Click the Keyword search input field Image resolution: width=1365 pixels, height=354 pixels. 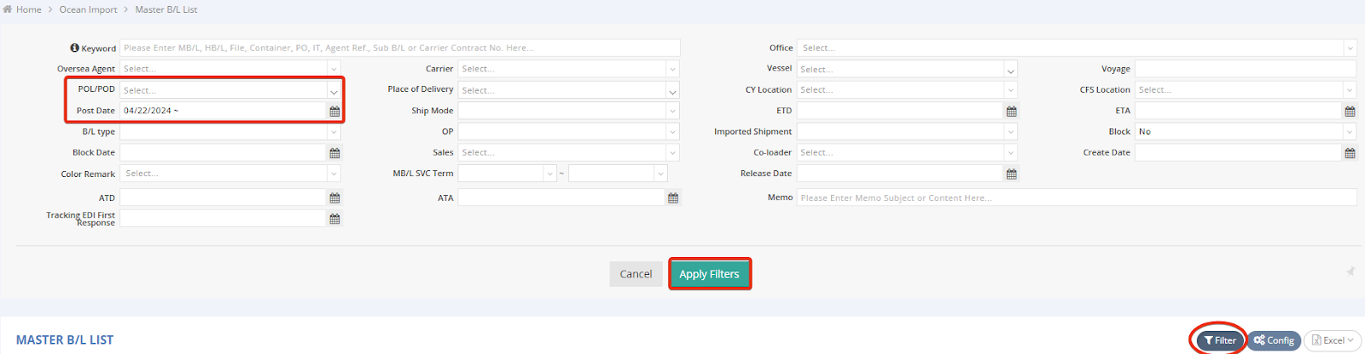[399, 49]
